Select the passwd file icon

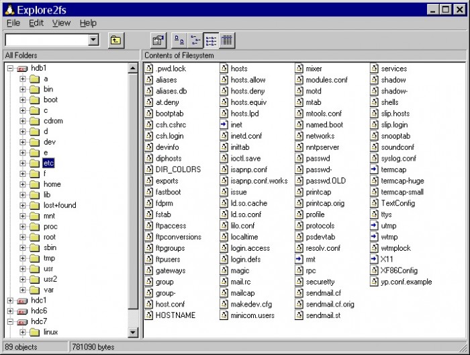coord(299,159)
